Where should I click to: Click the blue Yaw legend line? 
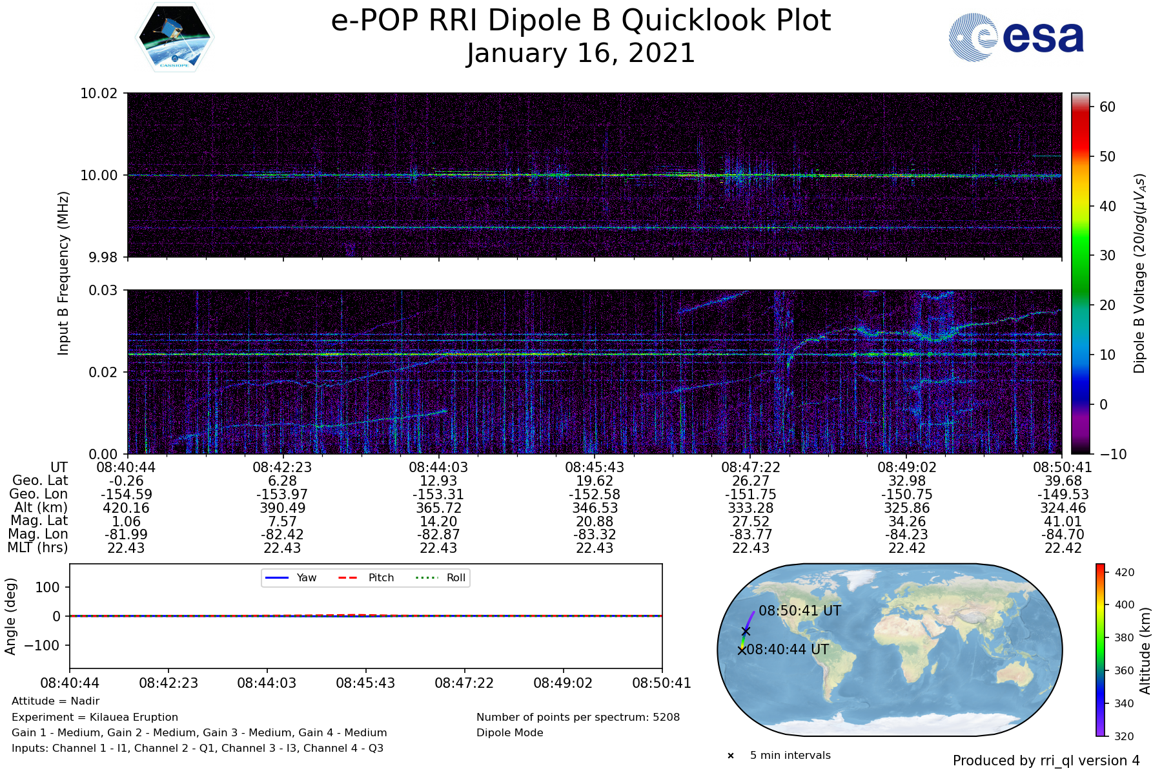click(x=276, y=578)
